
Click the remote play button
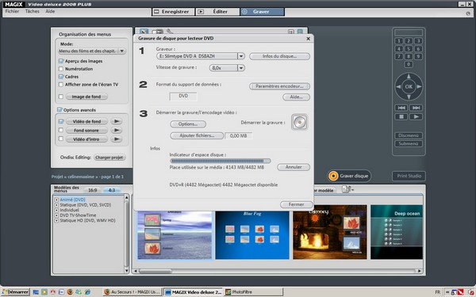pos(416,116)
